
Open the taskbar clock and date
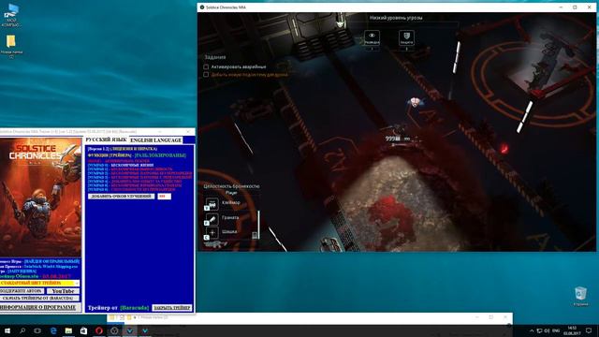coord(572,330)
